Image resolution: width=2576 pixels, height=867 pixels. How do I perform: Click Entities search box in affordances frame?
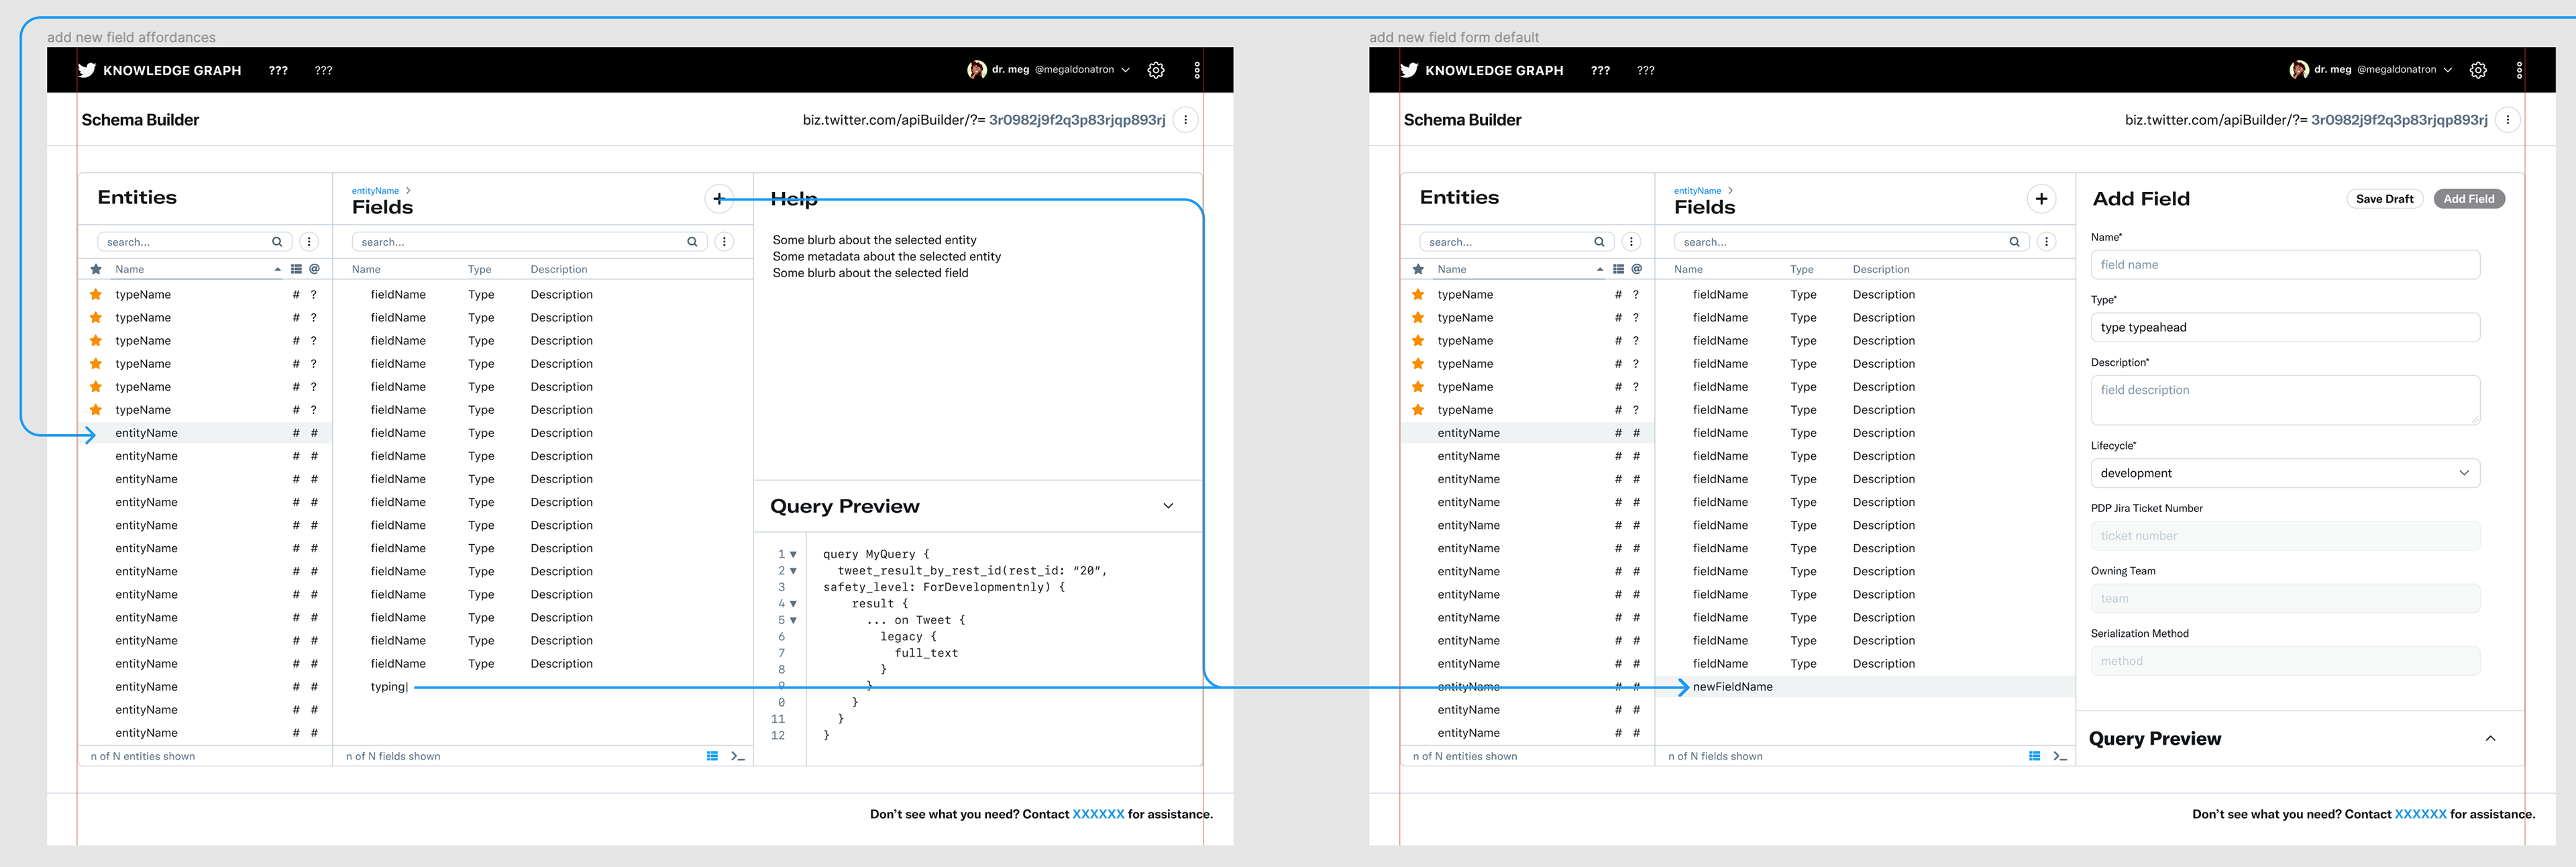[194, 242]
